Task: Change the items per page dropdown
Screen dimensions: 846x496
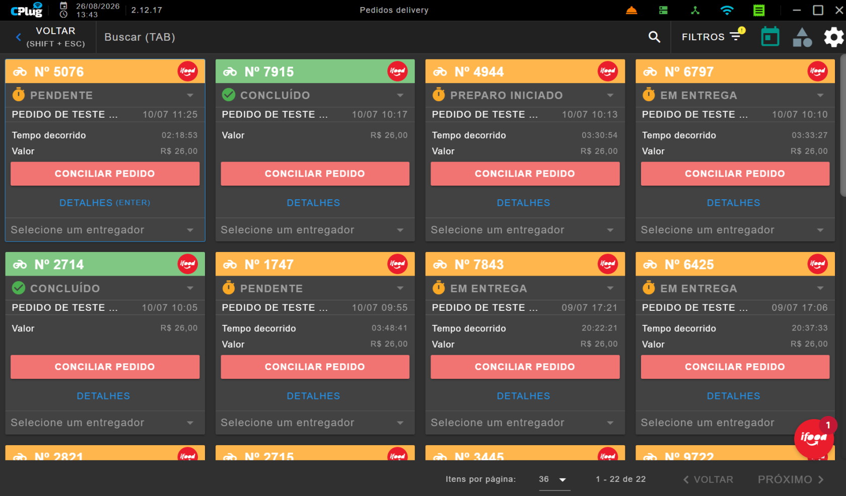Action: (554, 479)
